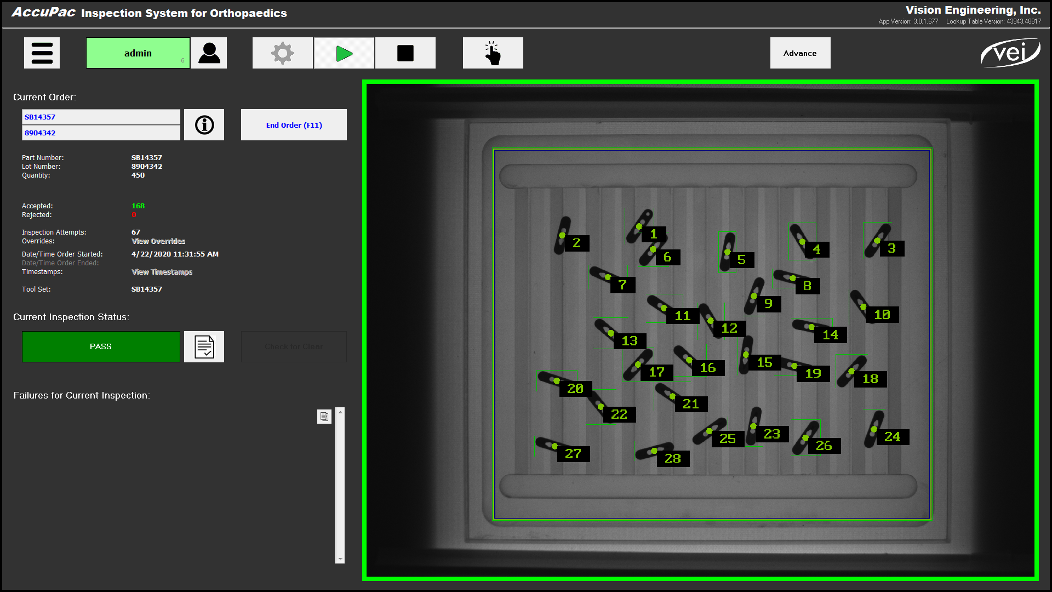Select detected part label 28 in image
Image resolution: width=1052 pixels, height=592 pixels.
[x=673, y=459]
